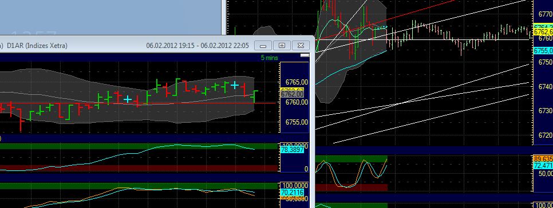
Task: Click the cyan 72,471 oscillator value
Action: click(543, 165)
